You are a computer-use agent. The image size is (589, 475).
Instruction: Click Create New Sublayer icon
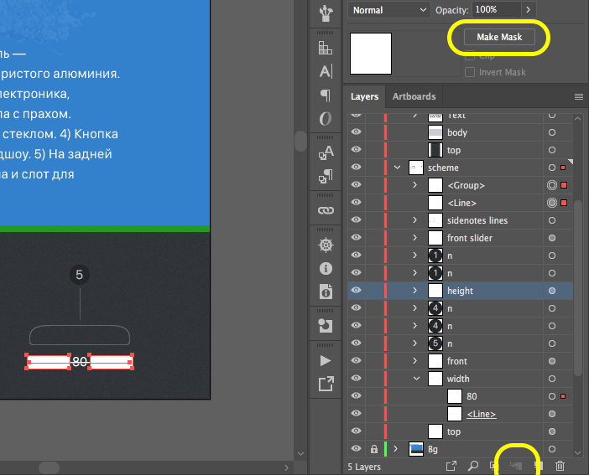coord(516,466)
